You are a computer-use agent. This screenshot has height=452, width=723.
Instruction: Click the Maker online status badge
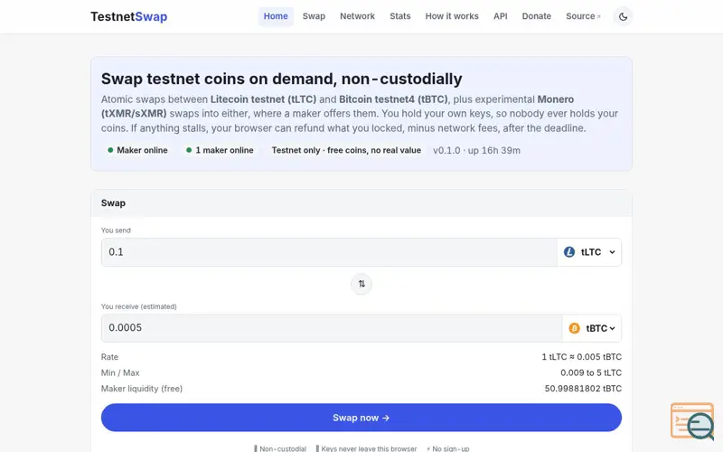pyautogui.click(x=137, y=150)
